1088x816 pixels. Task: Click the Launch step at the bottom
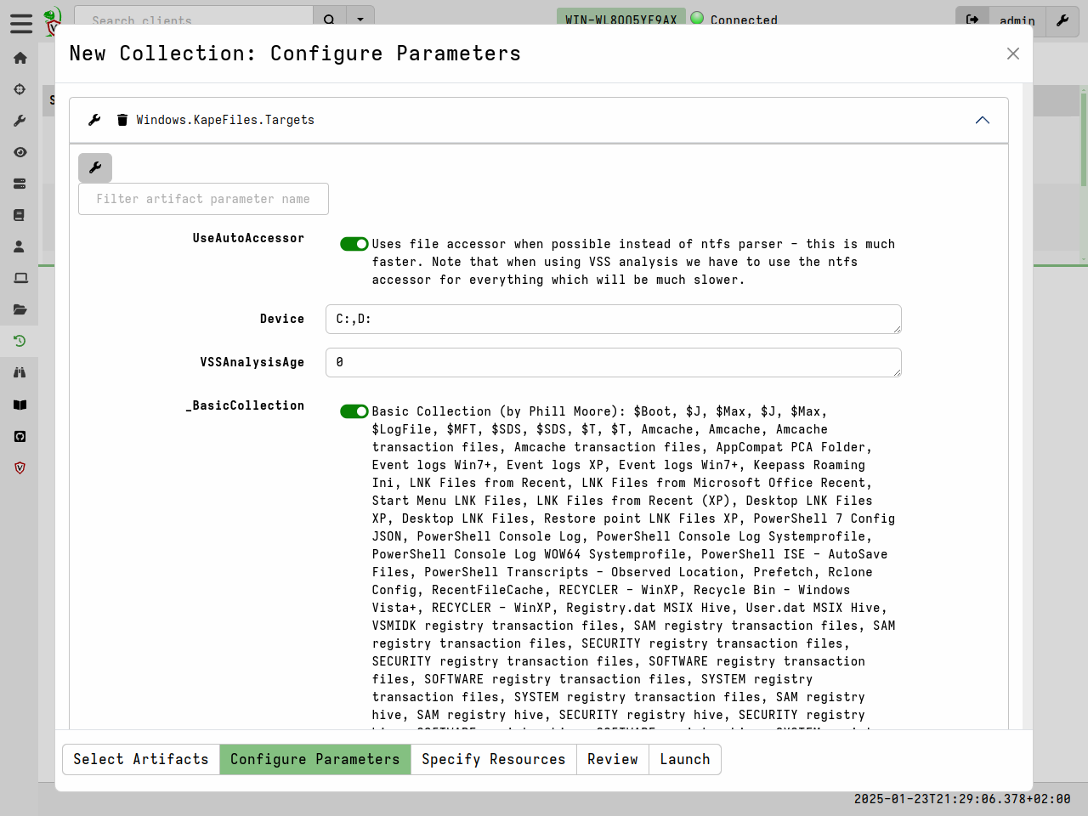point(684,759)
